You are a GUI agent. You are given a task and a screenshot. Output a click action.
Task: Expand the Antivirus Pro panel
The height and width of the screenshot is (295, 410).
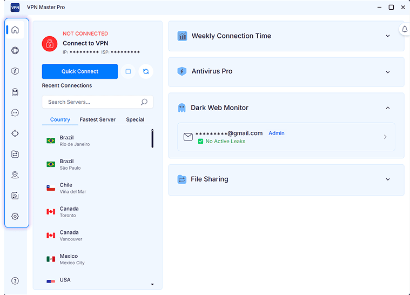(x=388, y=72)
